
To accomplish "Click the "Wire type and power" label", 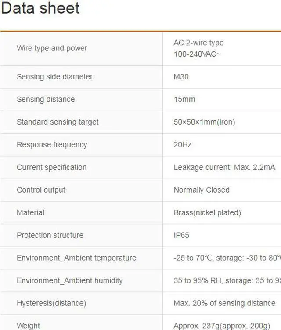I will coord(52,48).
